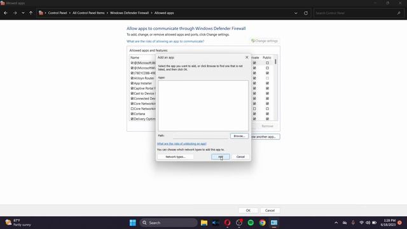Enable the unchecked Core Networking row checkbox

tap(132, 109)
